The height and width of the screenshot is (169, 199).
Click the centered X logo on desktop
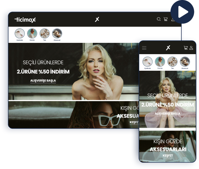(x=97, y=19)
